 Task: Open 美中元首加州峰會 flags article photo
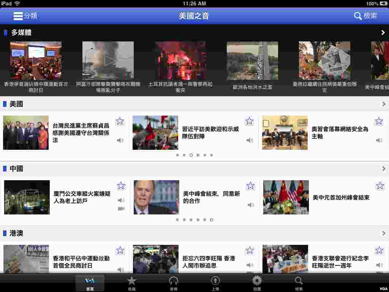click(286, 197)
